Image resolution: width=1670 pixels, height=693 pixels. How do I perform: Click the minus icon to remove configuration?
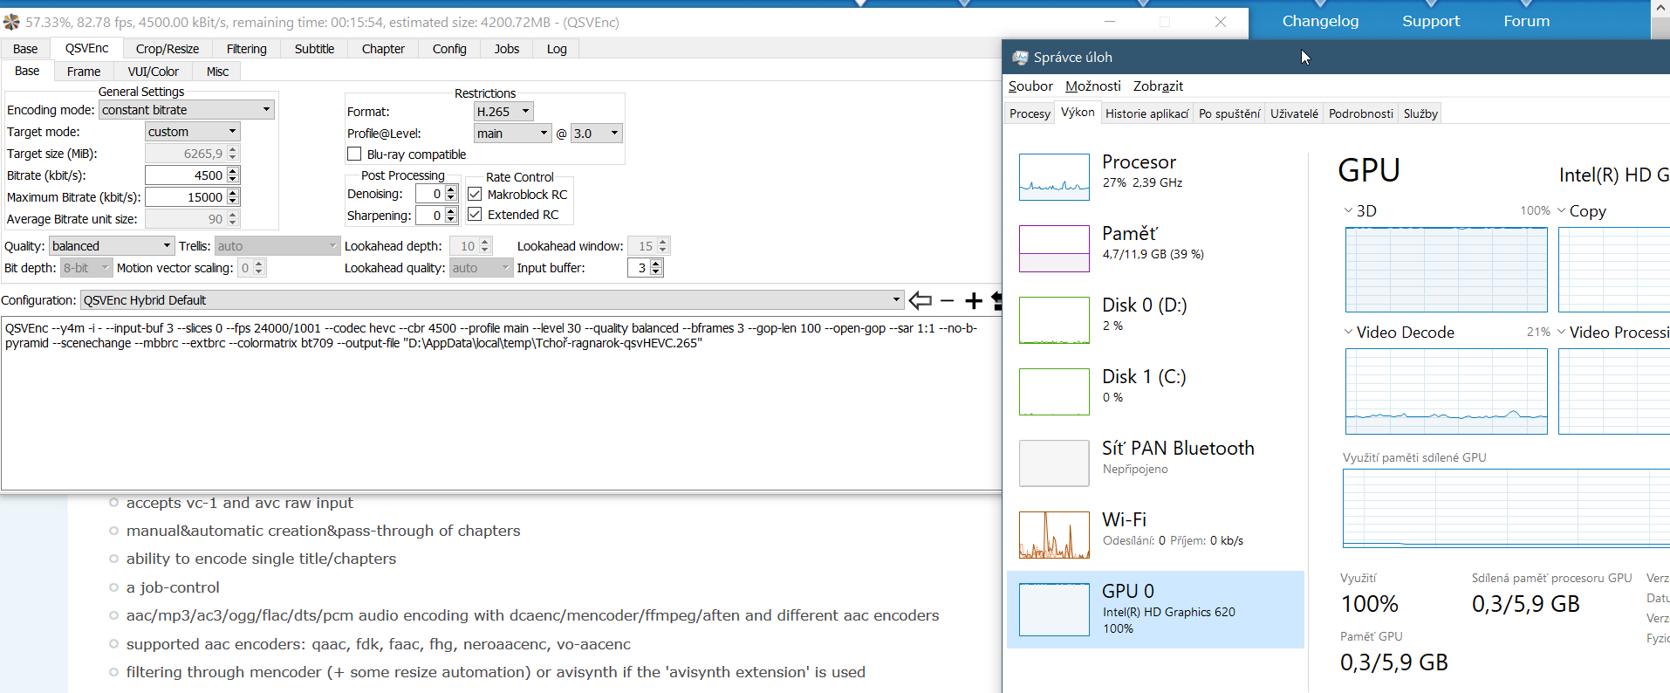click(x=947, y=301)
